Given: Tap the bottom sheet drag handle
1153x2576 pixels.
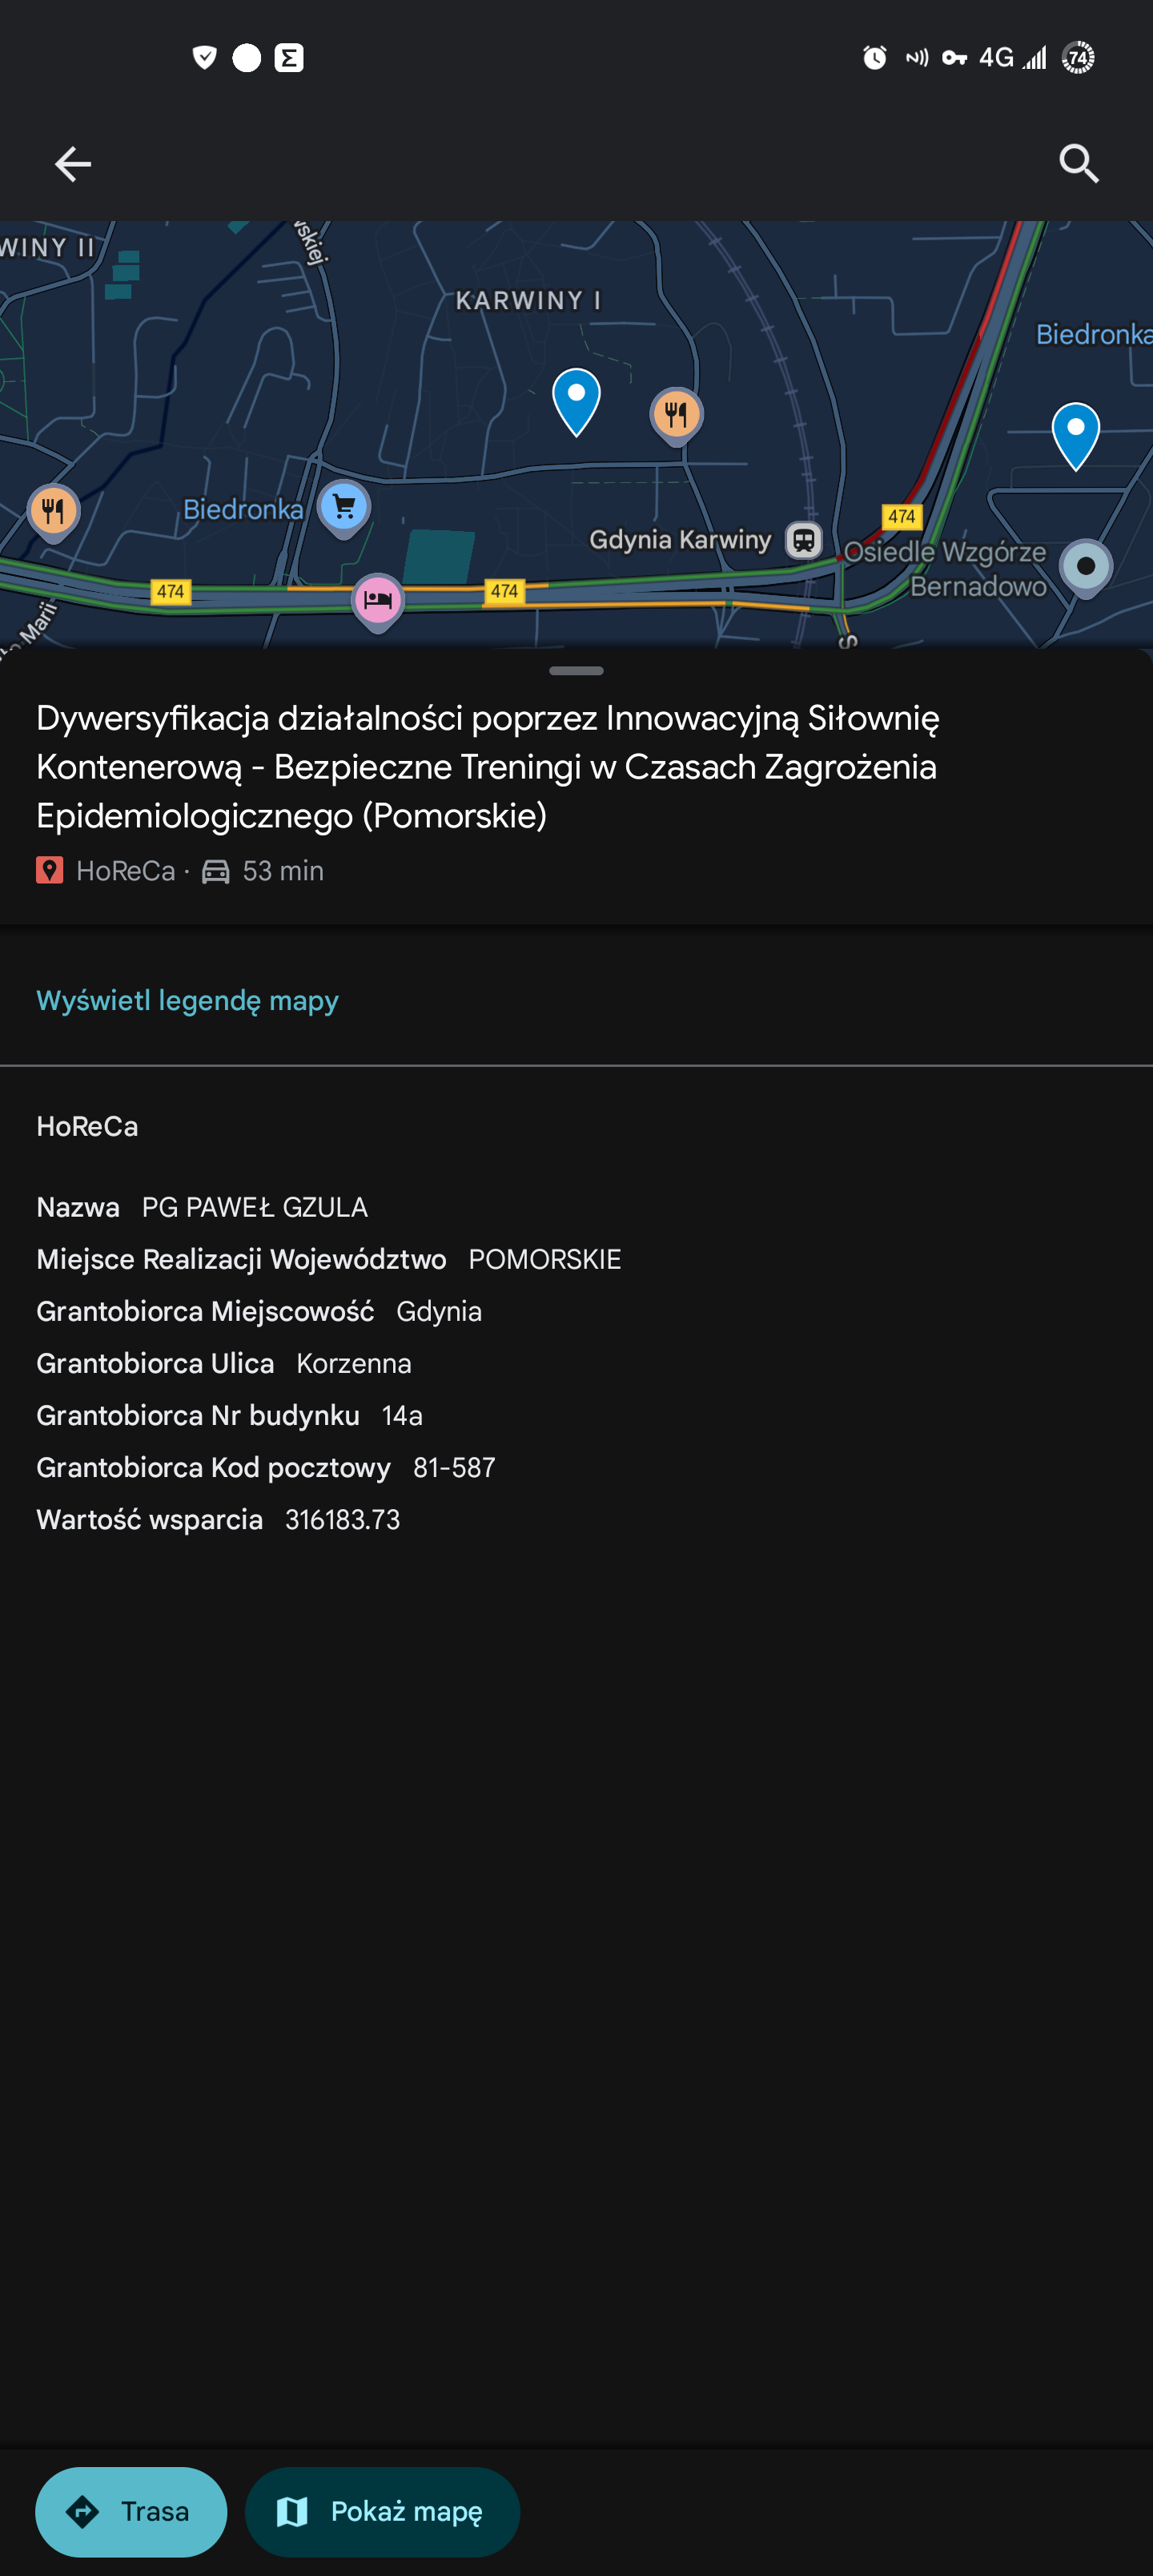Looking at the screenshot, I should pyautogui.click(x=576, y=670).
